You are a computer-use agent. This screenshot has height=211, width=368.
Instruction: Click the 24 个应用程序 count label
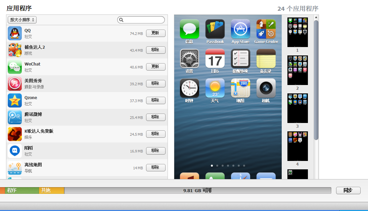[x=298, y=9]
